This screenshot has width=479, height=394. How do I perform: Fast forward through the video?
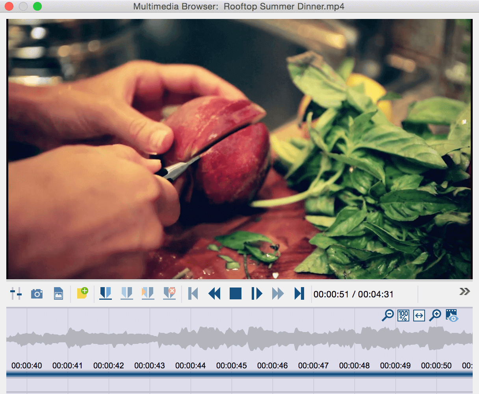pos(278,293)
